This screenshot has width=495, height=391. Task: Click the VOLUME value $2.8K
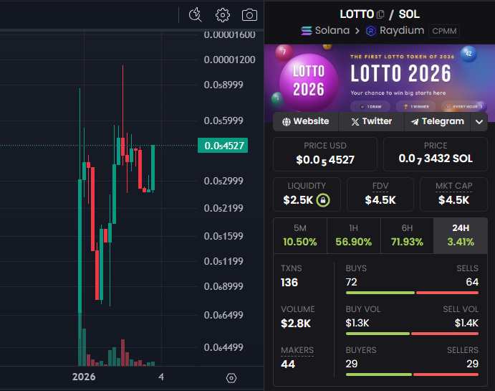click(x=296, y=324)
